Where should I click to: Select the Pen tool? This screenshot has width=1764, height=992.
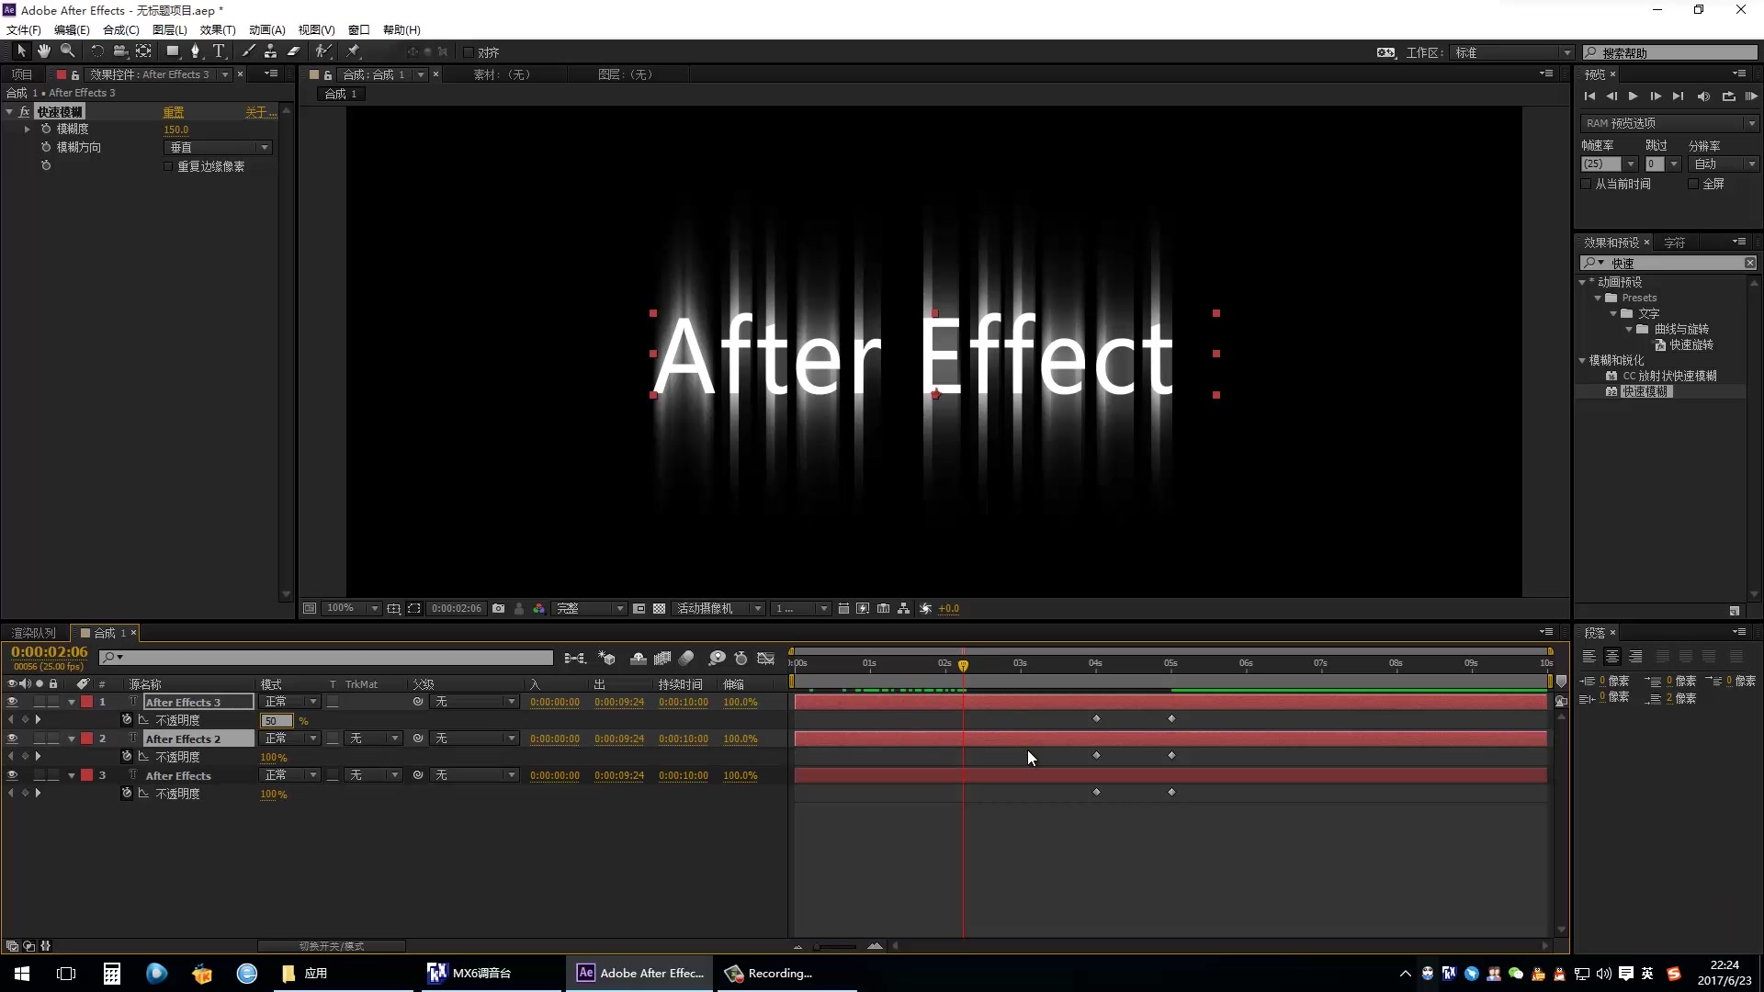[x=195, y=51]
